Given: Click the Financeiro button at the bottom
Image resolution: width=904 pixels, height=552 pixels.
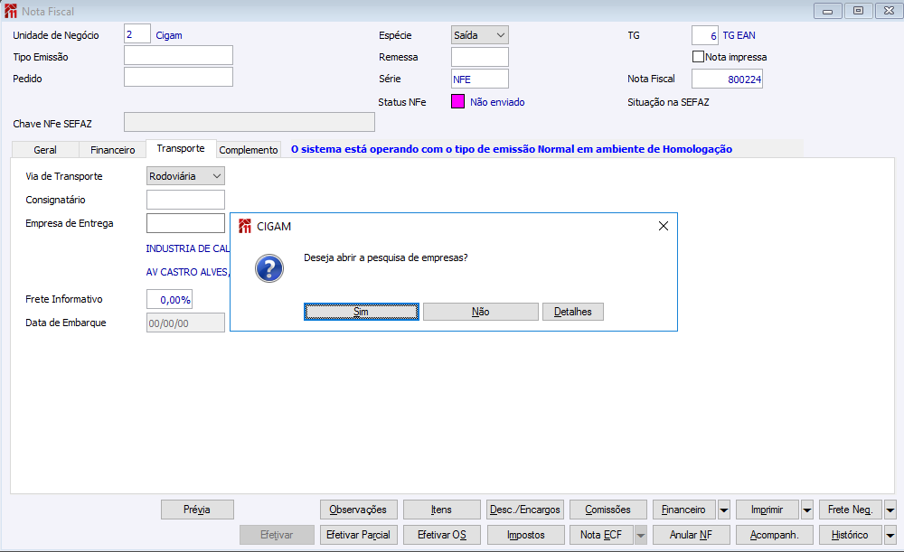Looking at the screenshot, I should [x=684, y=510].
